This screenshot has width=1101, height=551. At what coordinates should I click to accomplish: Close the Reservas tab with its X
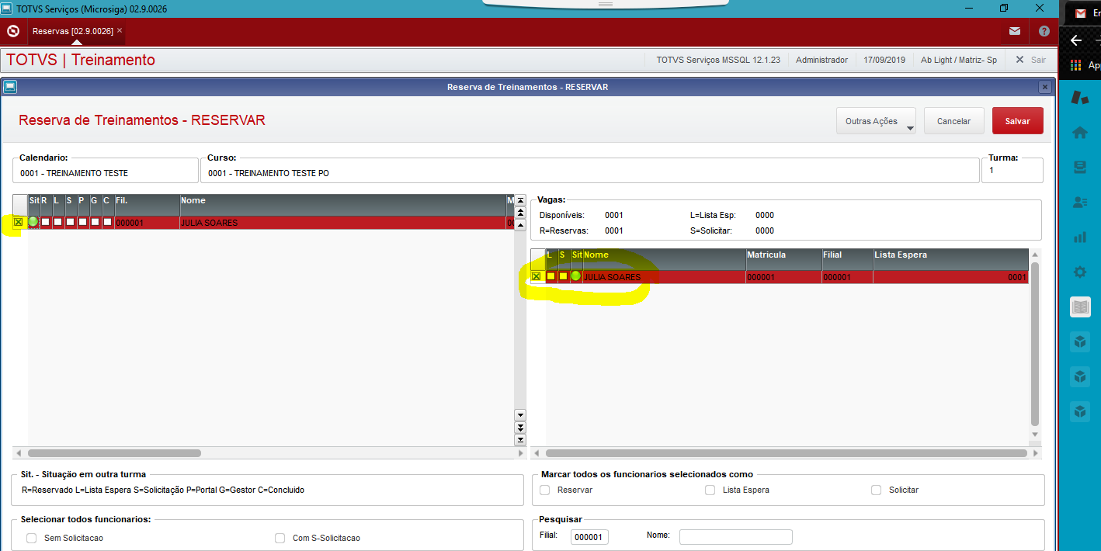click(120, 31)
